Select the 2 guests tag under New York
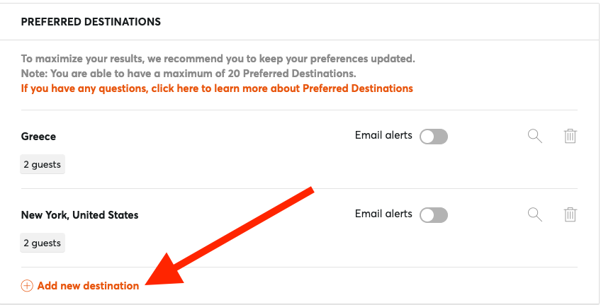 (42, 243)
